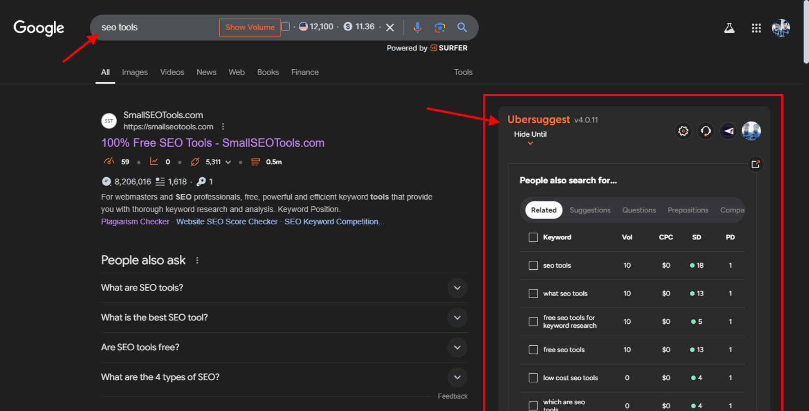Click the Feedback link
The width and height of the screenshot is (809, 411).
click(453, 396)
